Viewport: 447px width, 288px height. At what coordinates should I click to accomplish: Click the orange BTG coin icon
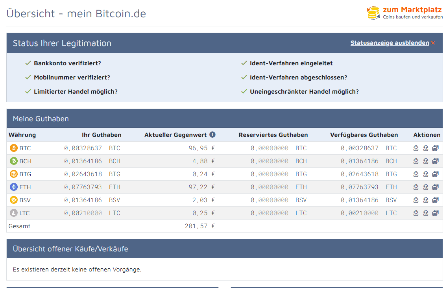tap(14, 174)
